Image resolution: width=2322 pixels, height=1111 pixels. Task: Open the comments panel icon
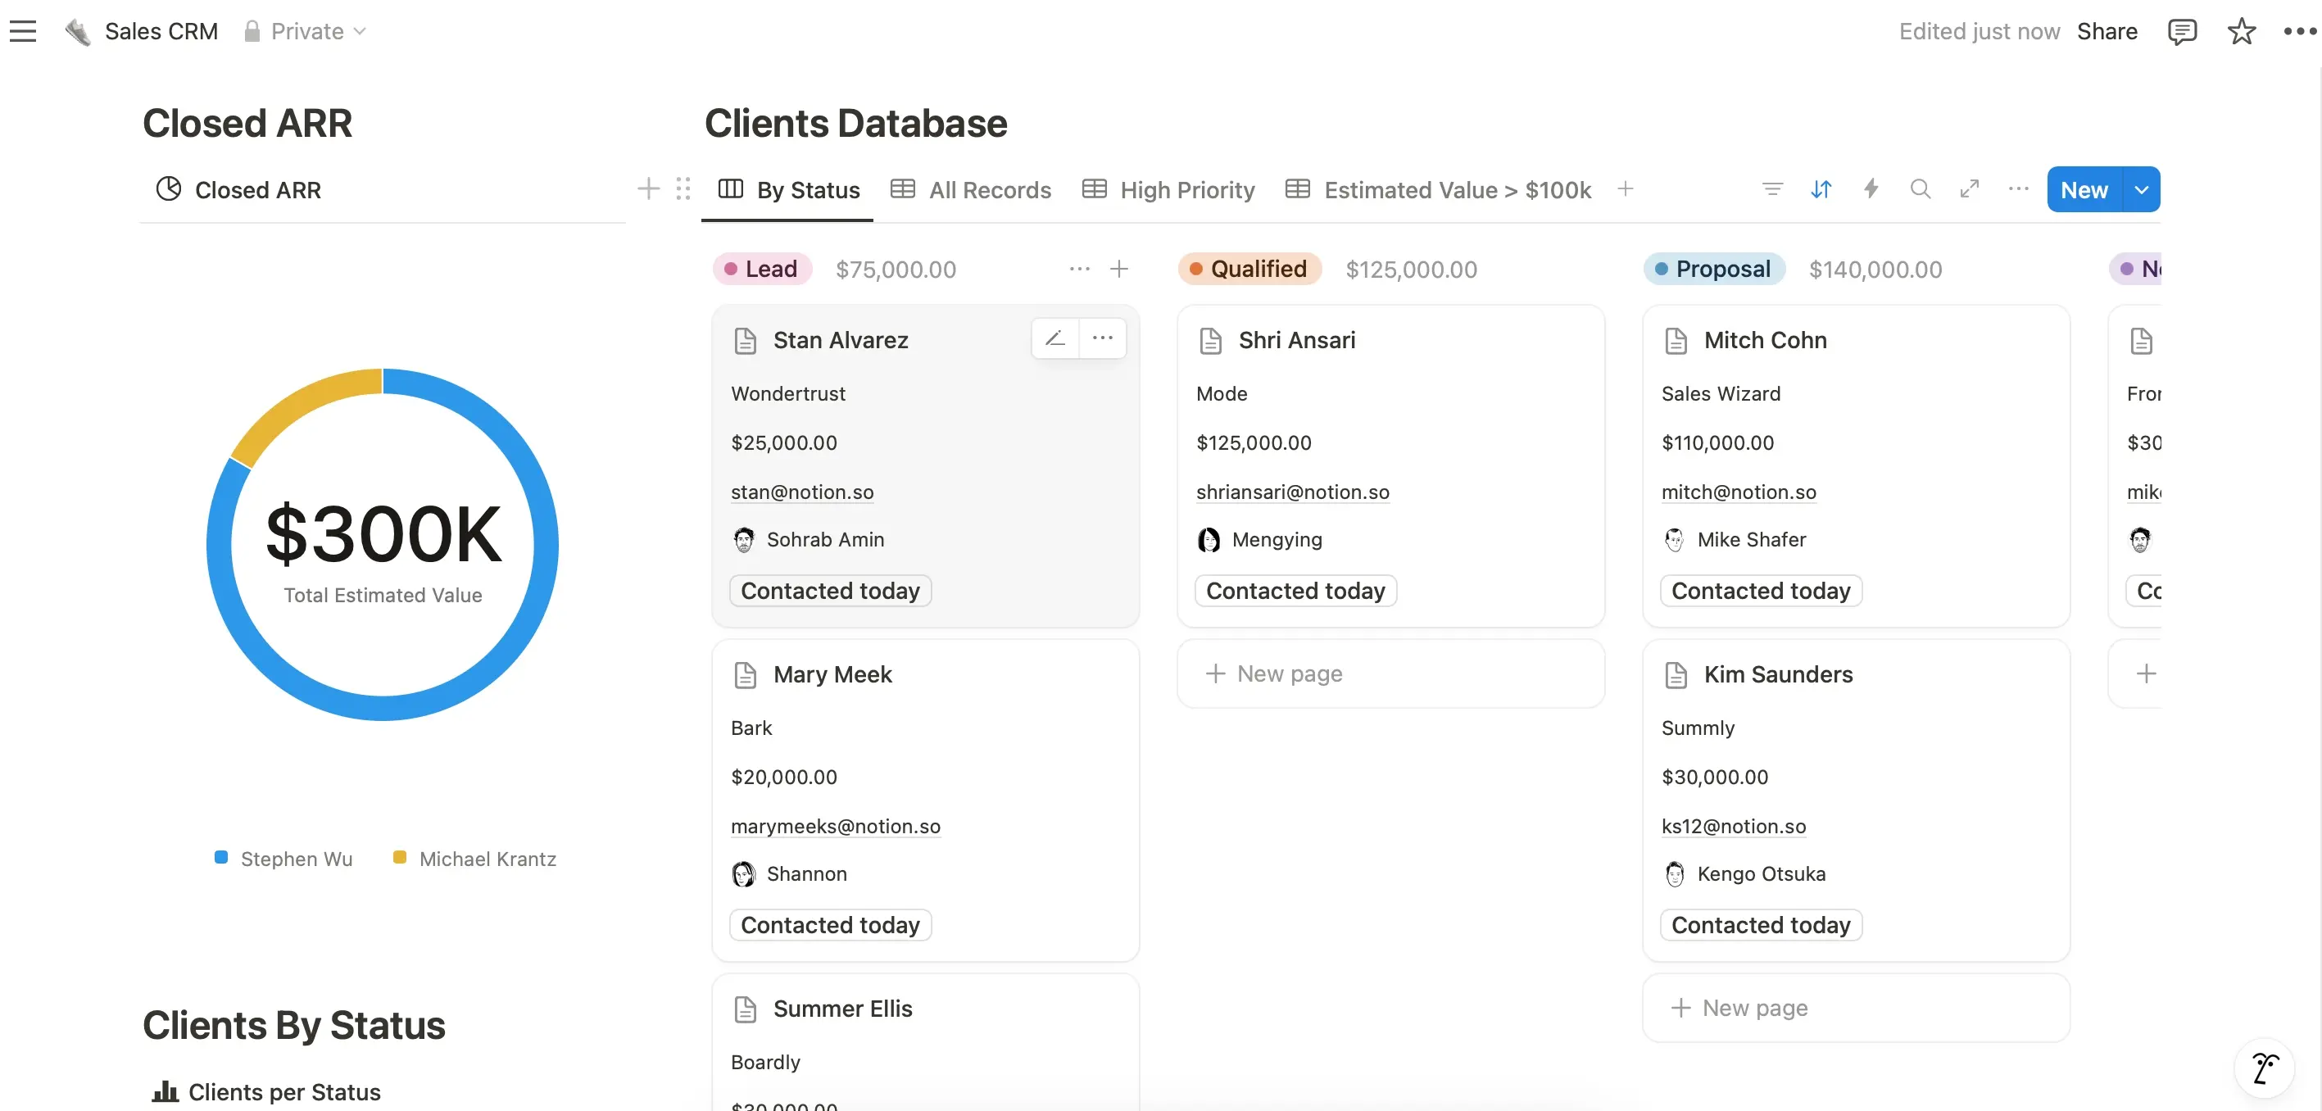click(2181, 31)
